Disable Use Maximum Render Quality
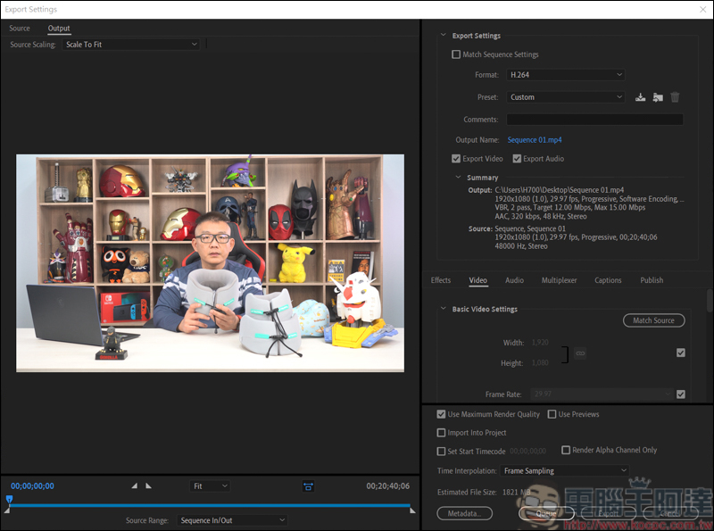Viewport: 714px width, 531px height. tap(441, 415)
